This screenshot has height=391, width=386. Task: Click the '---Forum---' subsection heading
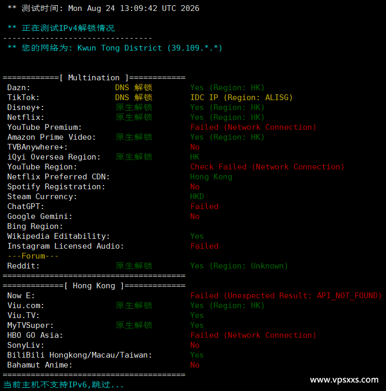point(33,256)
